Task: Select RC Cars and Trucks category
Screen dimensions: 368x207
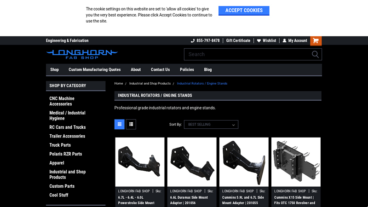Action: 68,127
